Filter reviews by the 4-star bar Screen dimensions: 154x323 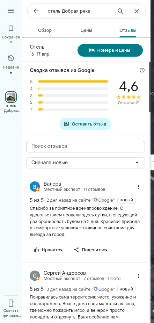click(73, 88)
